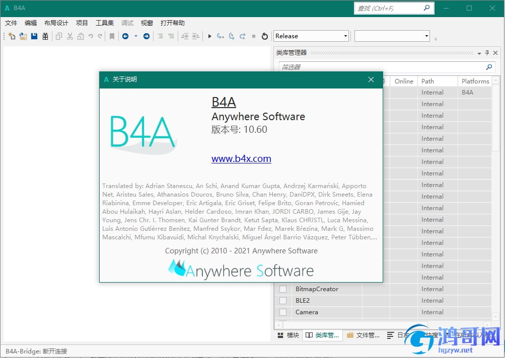505x358 pixels.
Task: Open the navigation history dropdown arrow
Action: 136,36
